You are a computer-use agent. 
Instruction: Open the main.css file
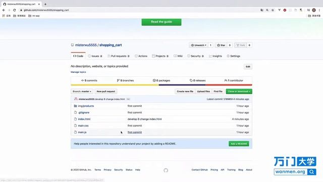pyautogui.click(x=83, y=126)
